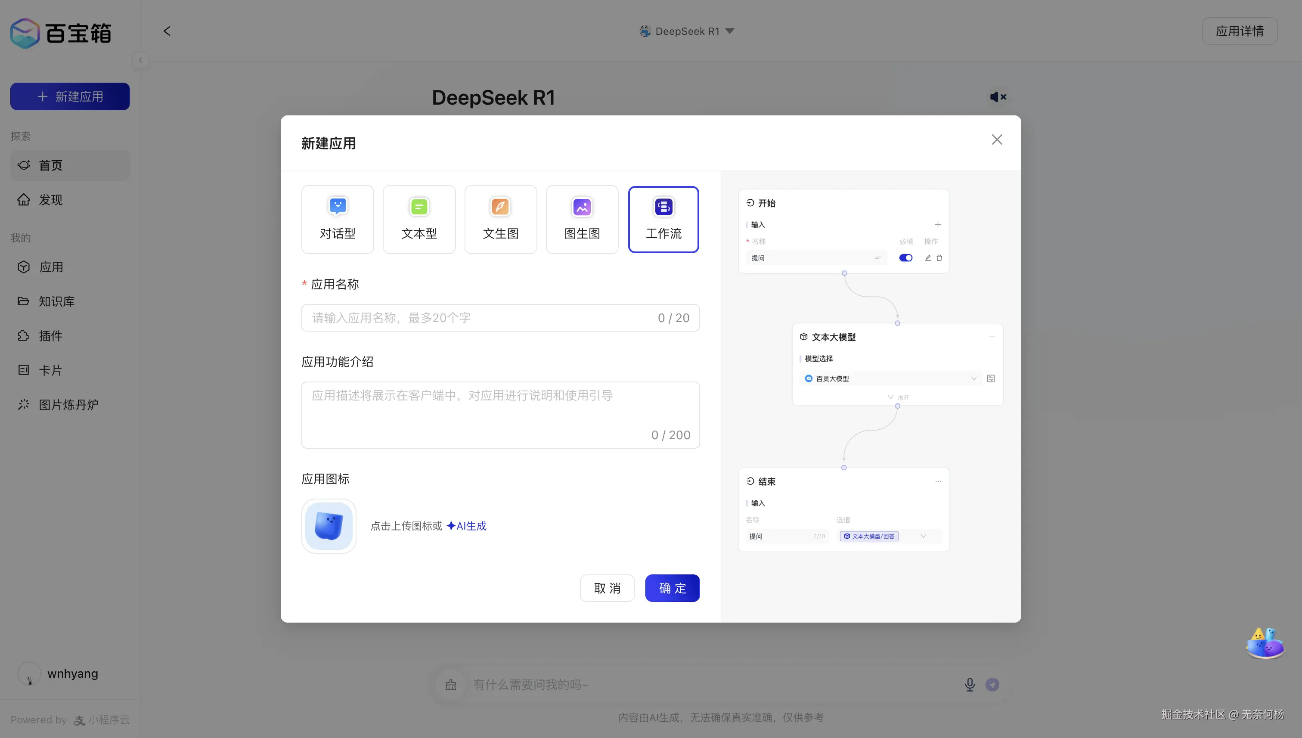
Task: Select the 文本型 app type card
Action: [419, 219]
